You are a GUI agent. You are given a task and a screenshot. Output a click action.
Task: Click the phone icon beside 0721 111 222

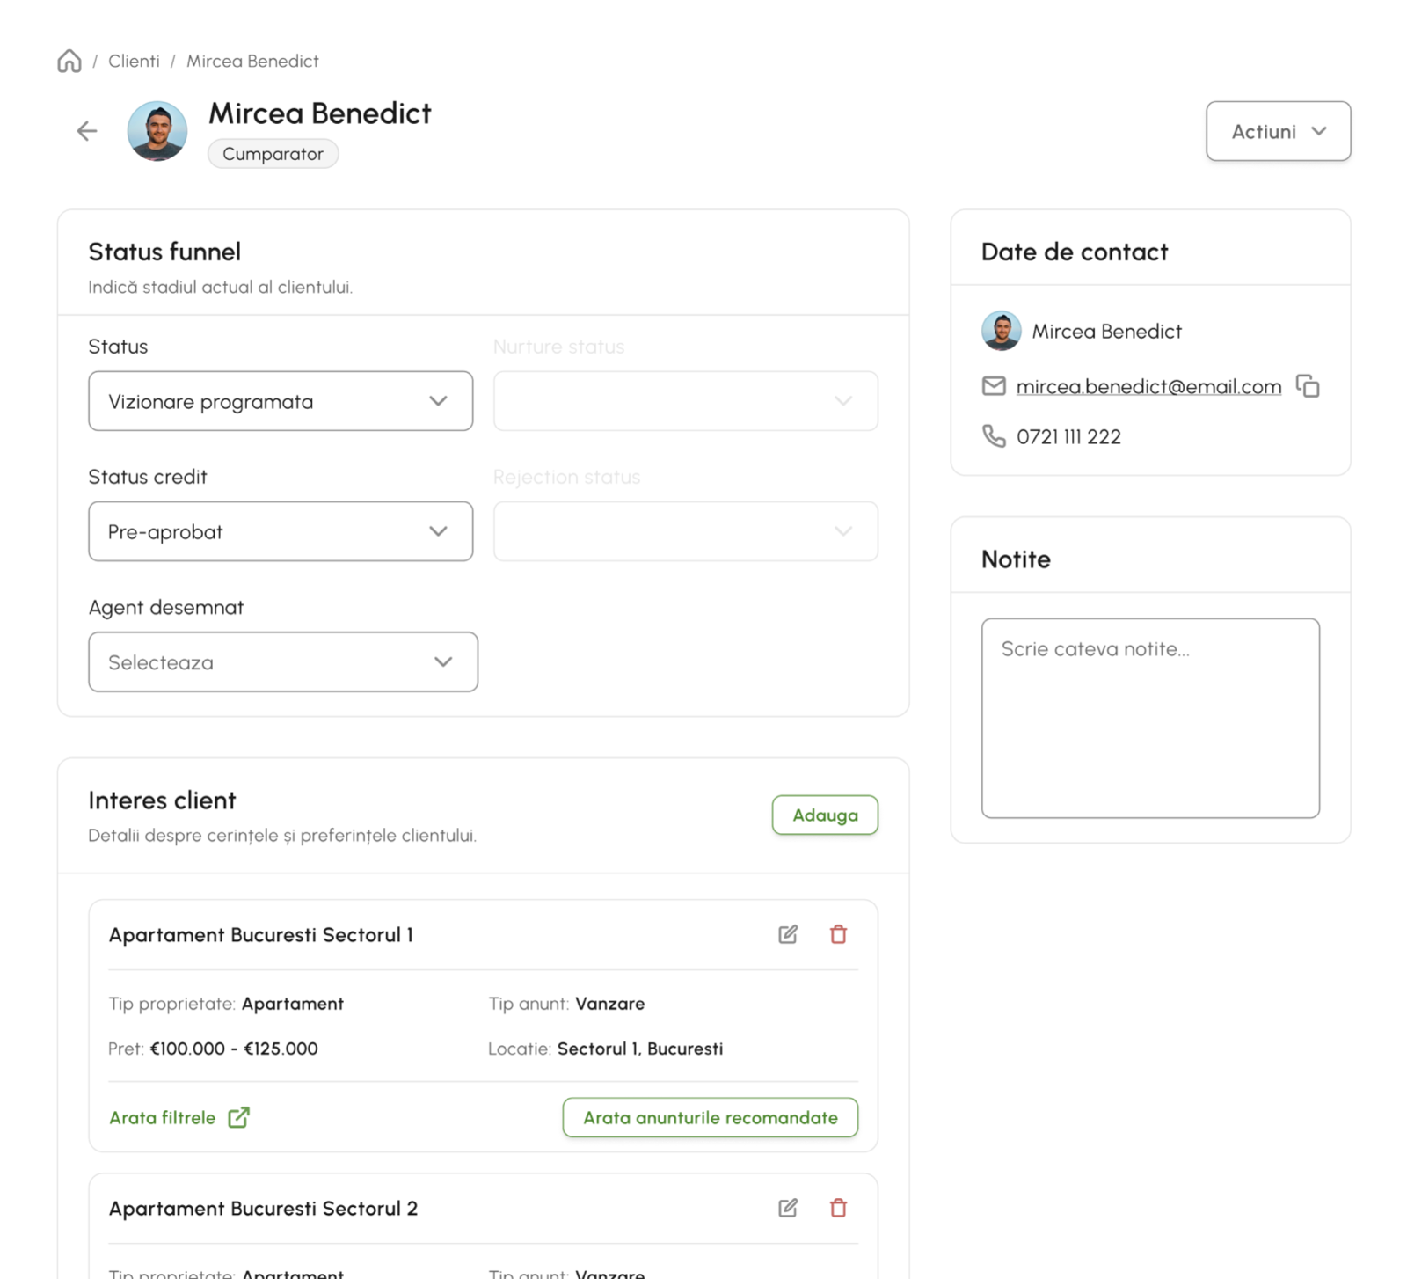(994, 436)
